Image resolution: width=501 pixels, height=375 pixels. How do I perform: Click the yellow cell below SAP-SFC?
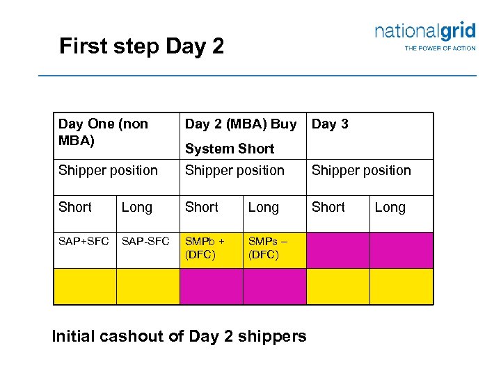[148, 286]
